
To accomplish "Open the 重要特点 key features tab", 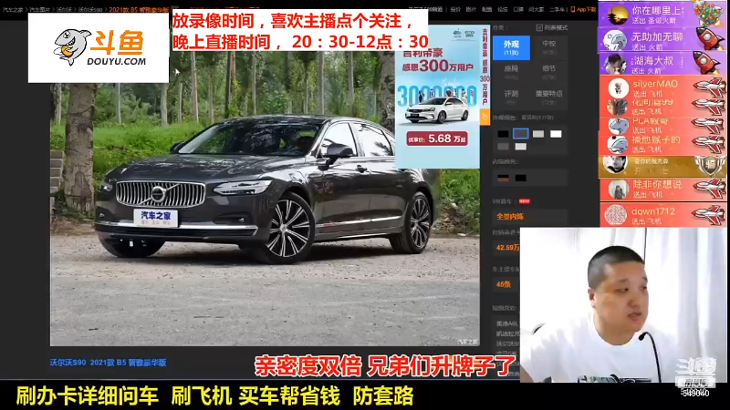I will tap(549, 97).
